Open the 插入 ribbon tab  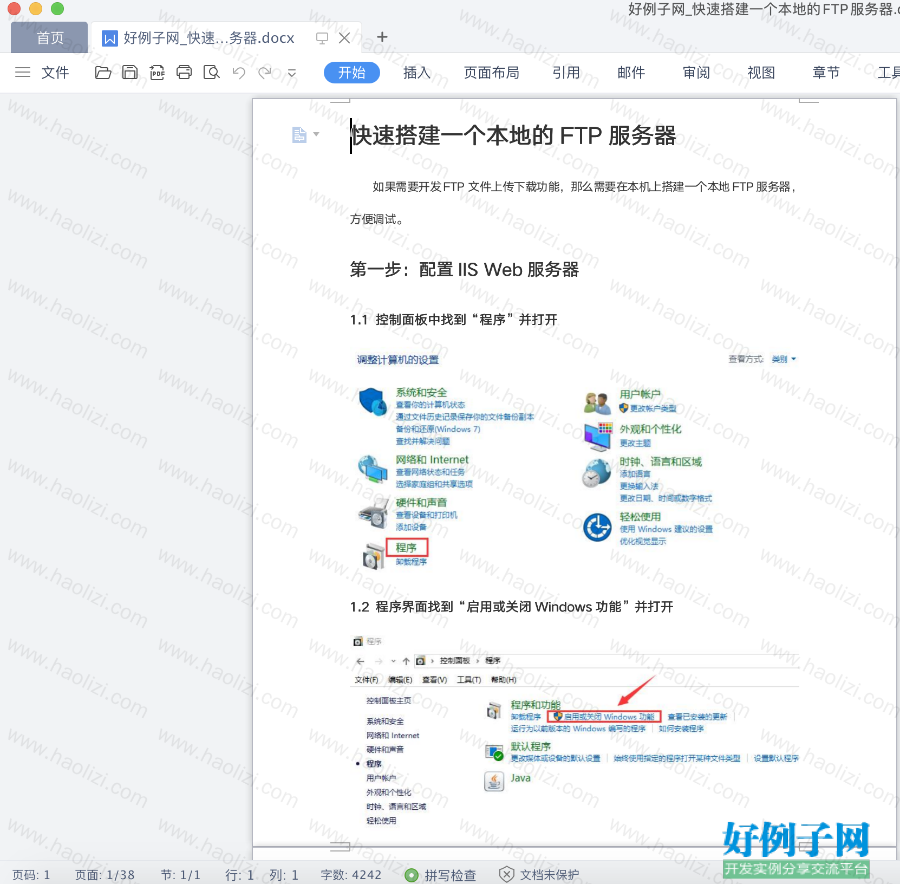(417, 73)
